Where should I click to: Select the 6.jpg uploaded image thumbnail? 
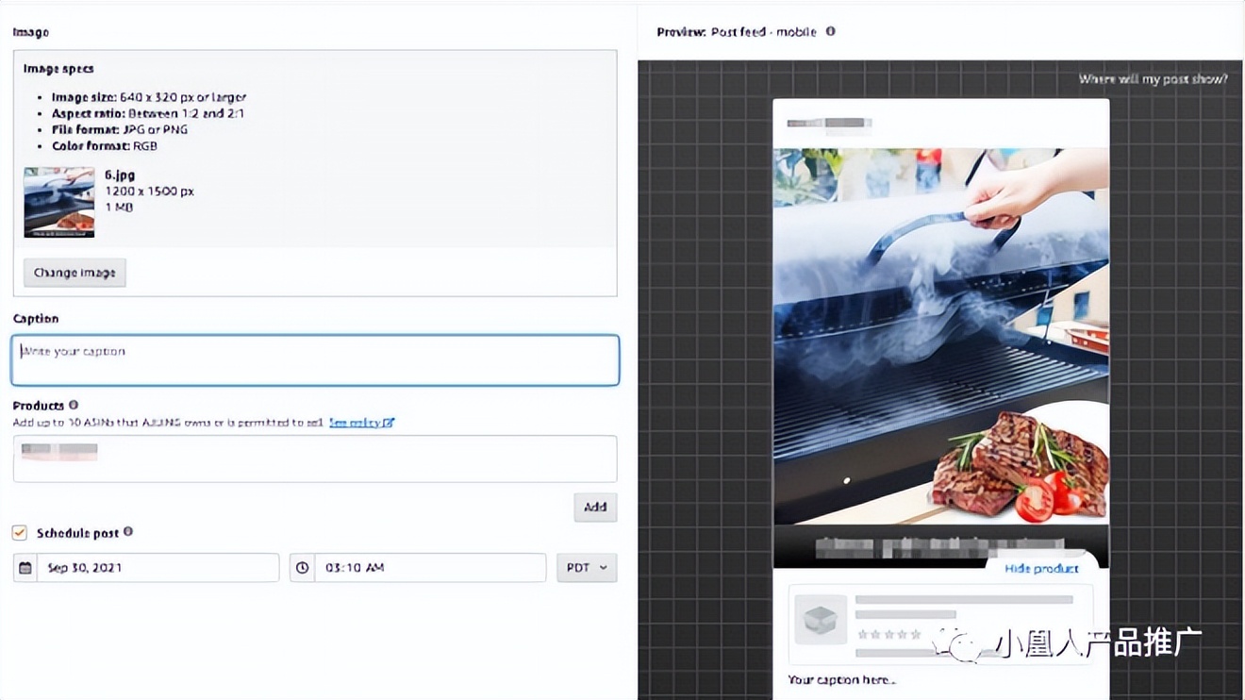(x=58, y=202)
